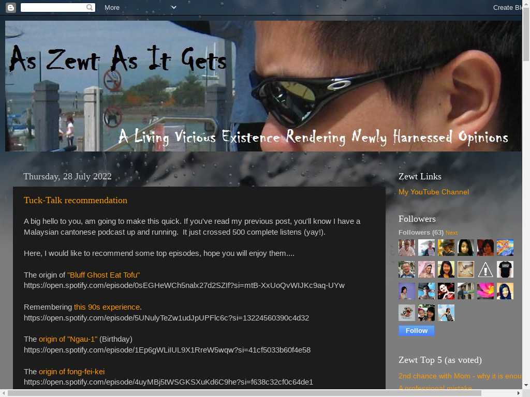Open follower avatar with dark hijab on orange
Viewport: 530px width, 397px height.
(x=505, y=291)
